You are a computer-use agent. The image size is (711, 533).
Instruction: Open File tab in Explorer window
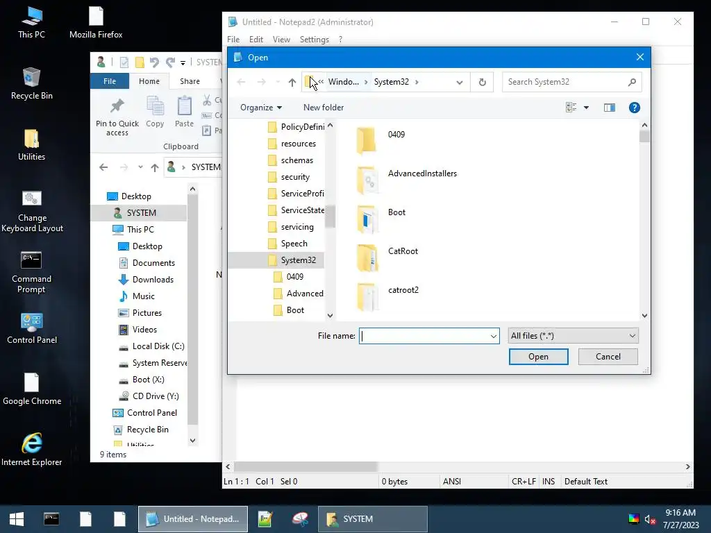pos(110,81)
